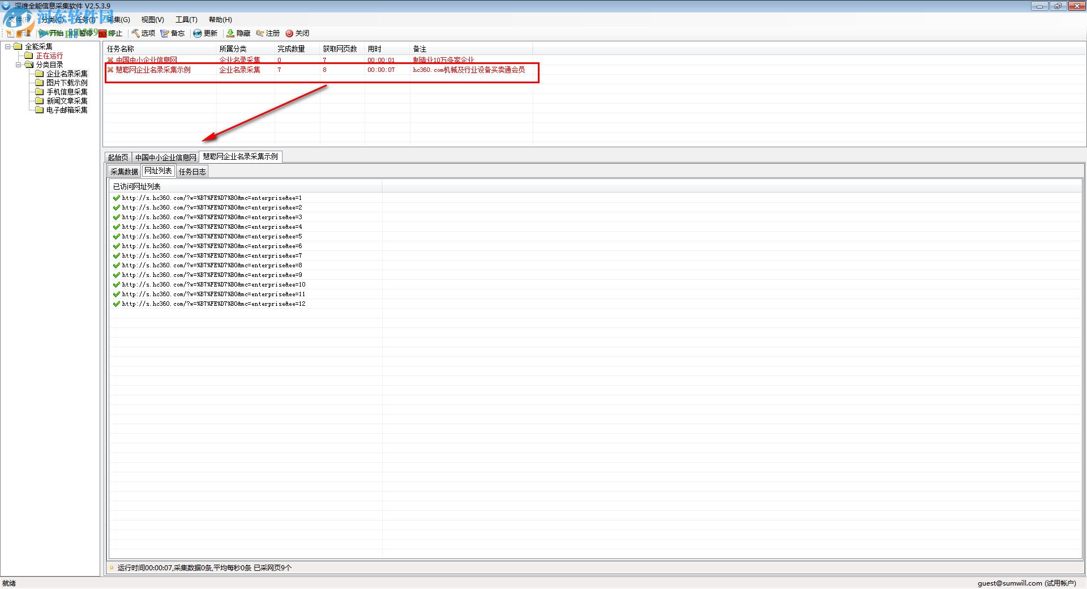The height and width of the screenshot is (589, 1087).
Task: Open the 分类(C) menu
Action: pos(53,19)
